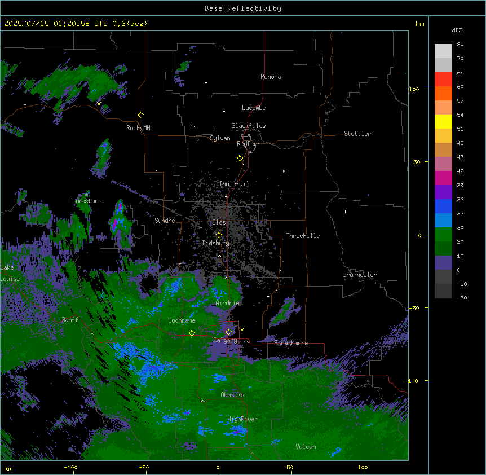Screen dimensions: 486x475
Task: Click the ThreeHills town label
Action: [303, 236]
